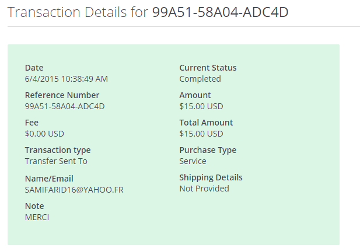Click the Transfer Sent To text
The width and height of the screenshot is (360, 251).
click(x=56, y=161)
